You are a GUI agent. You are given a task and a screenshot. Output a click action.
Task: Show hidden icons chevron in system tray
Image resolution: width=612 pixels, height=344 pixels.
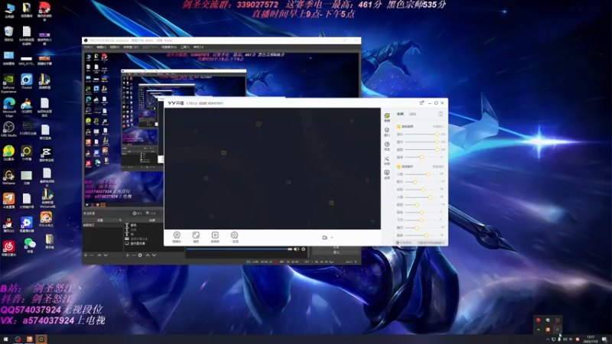click(x=547, y=339)
